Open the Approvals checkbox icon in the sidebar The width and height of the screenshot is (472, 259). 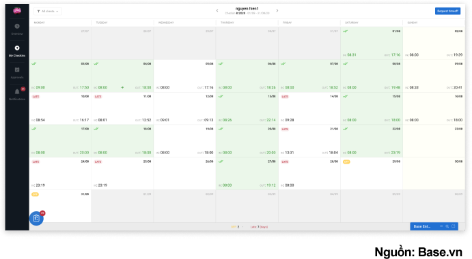(17, 70)
